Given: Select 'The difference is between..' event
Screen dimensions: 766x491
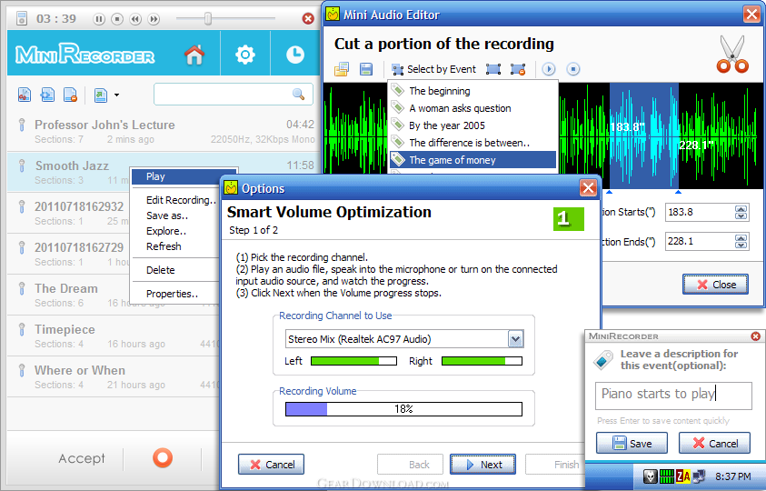Looking at the screenshot, I should click(473, 143).
